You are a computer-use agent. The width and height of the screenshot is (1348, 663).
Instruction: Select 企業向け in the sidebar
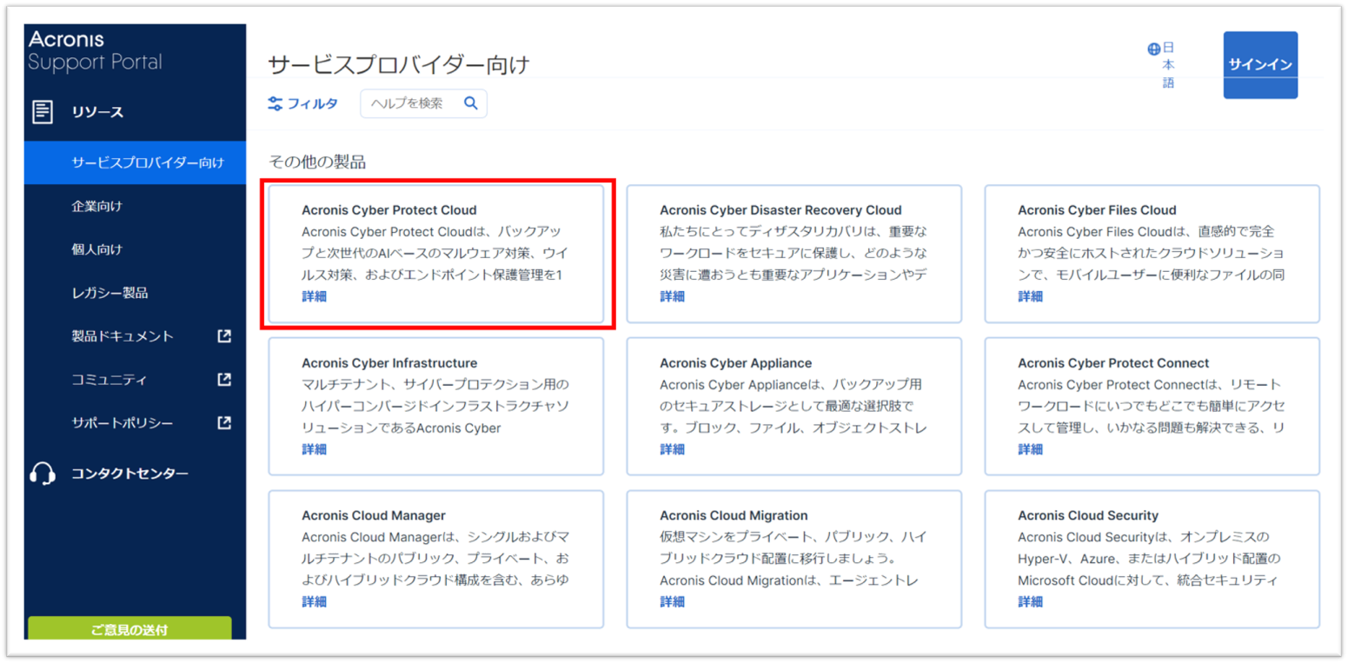coord(96,206)
